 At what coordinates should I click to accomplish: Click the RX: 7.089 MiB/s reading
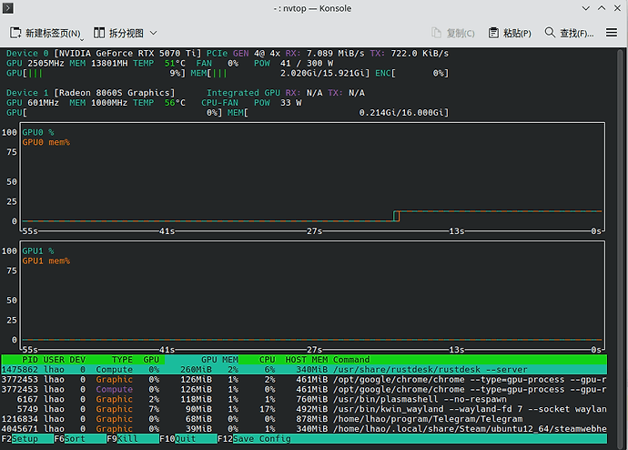click(325, 54)
